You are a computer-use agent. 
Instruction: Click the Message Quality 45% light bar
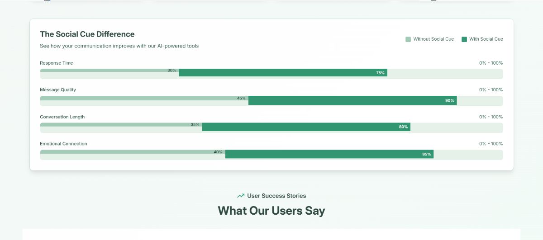tap(144, 98)
